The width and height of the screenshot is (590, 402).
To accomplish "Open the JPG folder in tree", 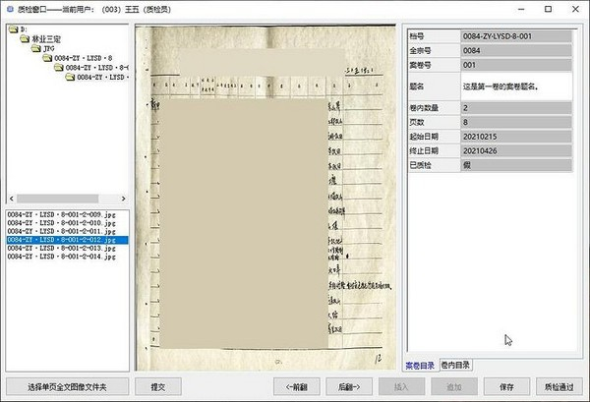I will [x=35, y=48].
